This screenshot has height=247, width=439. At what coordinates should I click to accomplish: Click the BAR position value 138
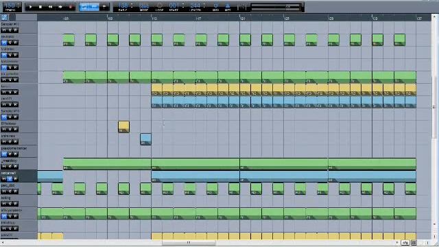click(123, 5)
